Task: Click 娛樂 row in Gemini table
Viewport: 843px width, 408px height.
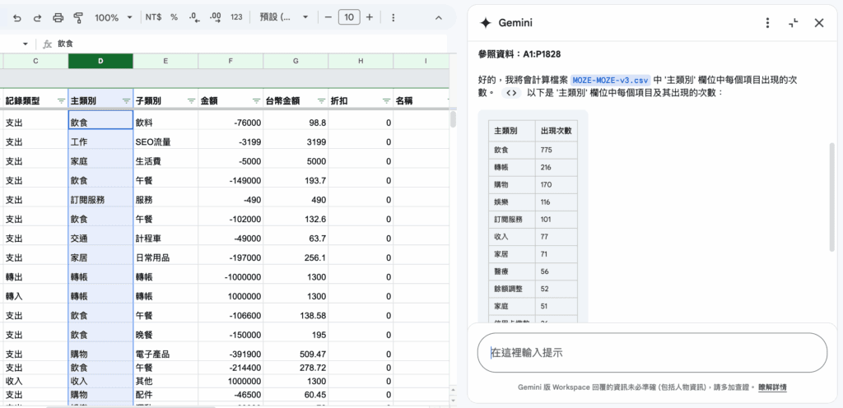Action: tap(533, 202)
